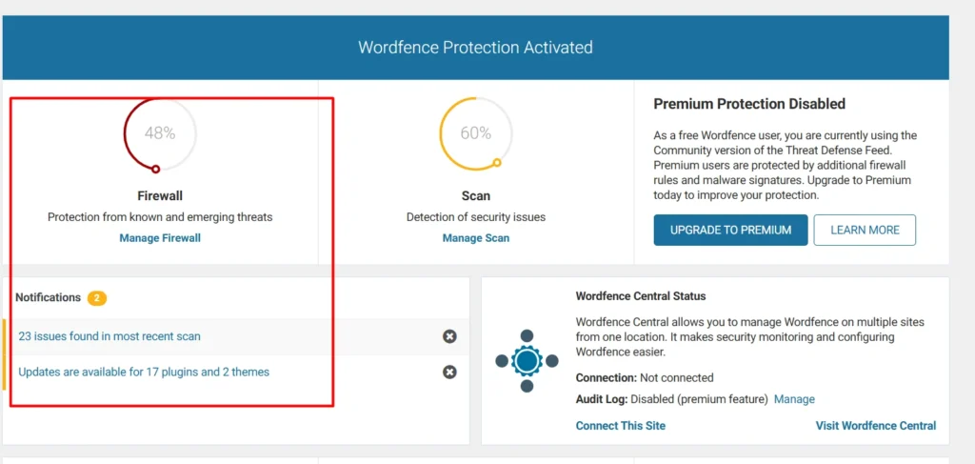Open the Audit Log Manage link
This screenshot has width=975, height=464.
(794, 398)
